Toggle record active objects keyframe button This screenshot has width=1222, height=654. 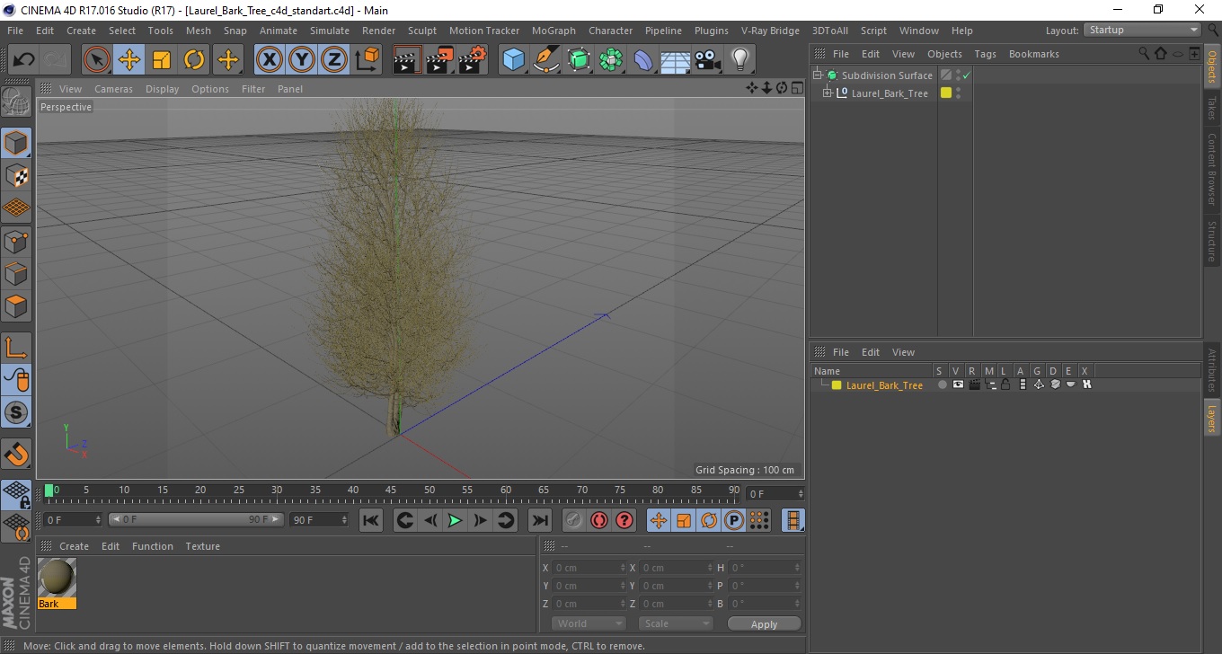pos(573,520)
